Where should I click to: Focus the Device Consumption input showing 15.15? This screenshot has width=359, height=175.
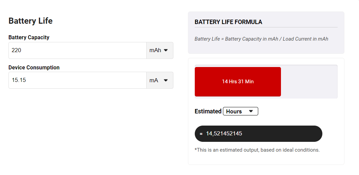click(x=77, y=80)
